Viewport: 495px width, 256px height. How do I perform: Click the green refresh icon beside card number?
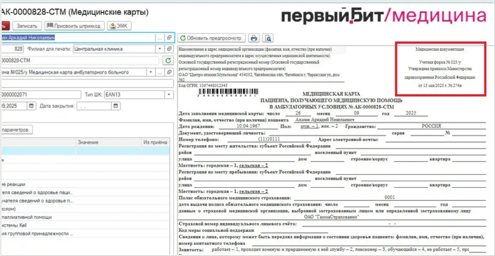[x=168, y=61]
